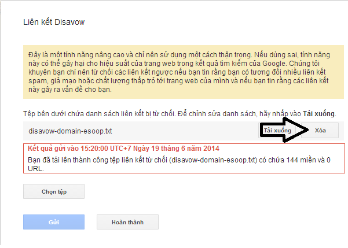348x248 pixels.
Task: Click the black arrow pointing at Xóa
Action: coord(285,130)
